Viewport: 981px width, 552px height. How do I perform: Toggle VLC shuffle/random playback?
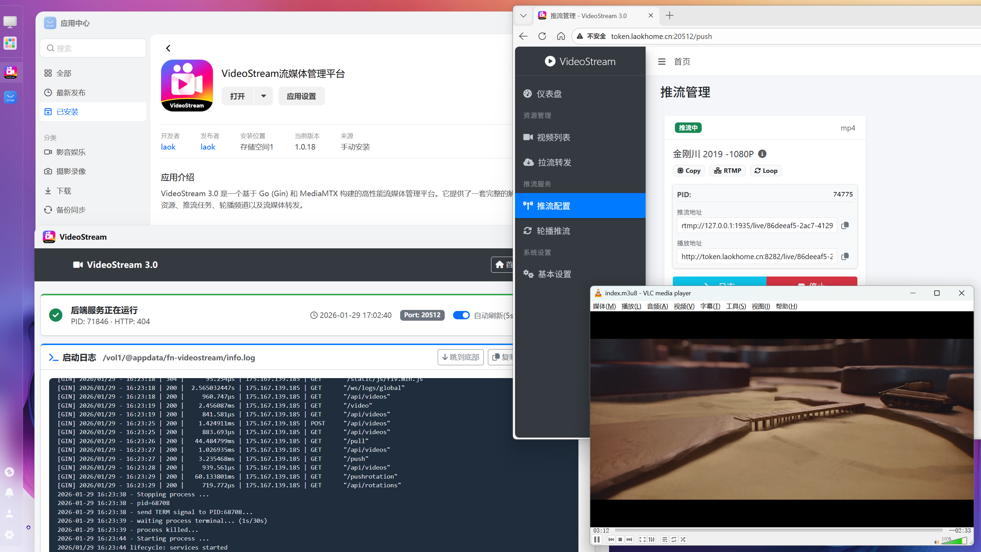(683, 539)
